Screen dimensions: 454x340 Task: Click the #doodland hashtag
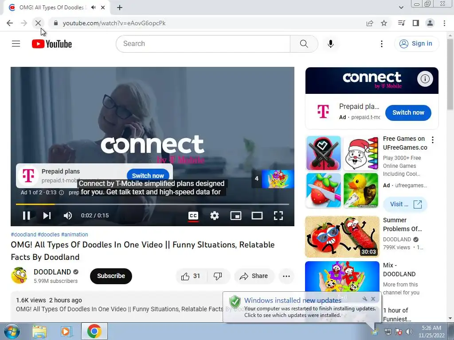point(23,235)
